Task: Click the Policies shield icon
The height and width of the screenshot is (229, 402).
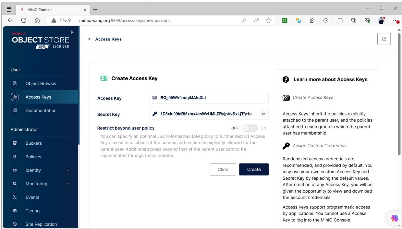Action: [x=15, y=157]
